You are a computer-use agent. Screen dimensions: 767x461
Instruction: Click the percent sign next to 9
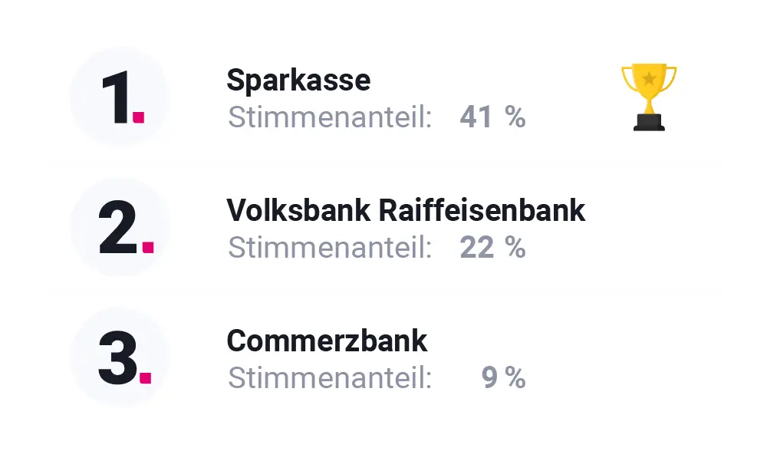(515, 378)
